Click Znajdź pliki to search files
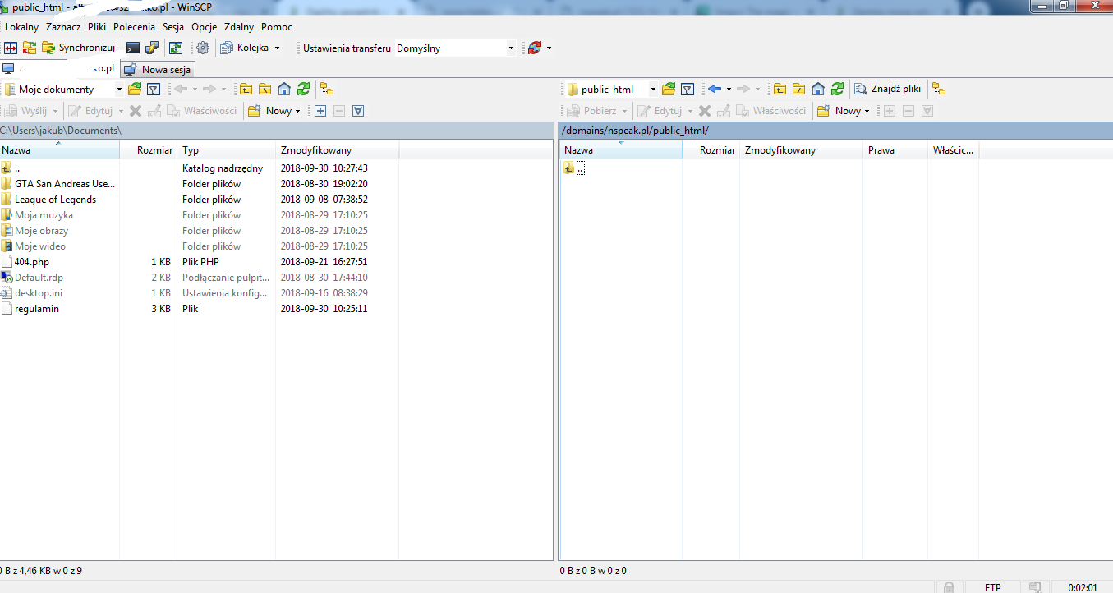Viewport: 1113px width, 593px height. [x=888, y=89]
